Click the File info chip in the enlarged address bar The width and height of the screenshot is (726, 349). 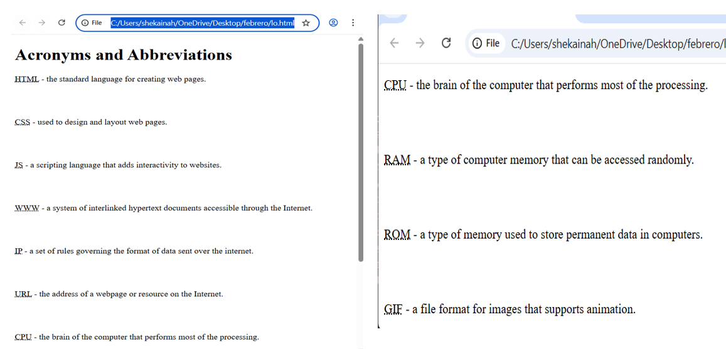point(486,43)
